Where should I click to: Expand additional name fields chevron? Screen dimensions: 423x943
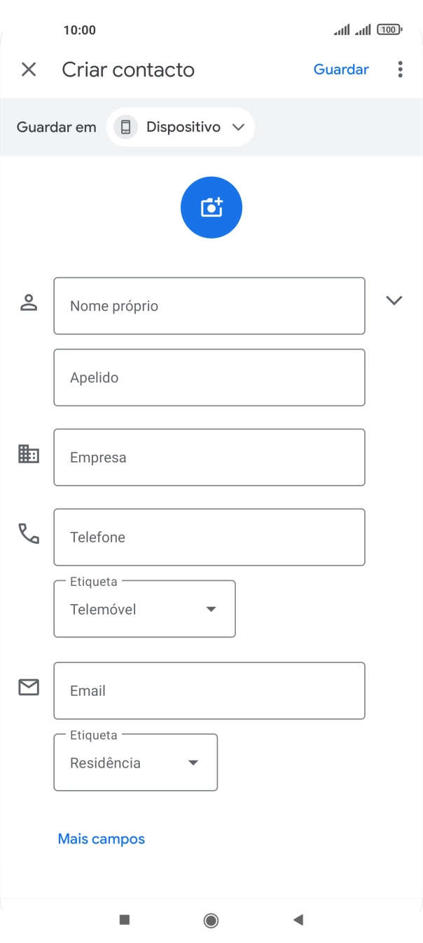tap(394, 300)
